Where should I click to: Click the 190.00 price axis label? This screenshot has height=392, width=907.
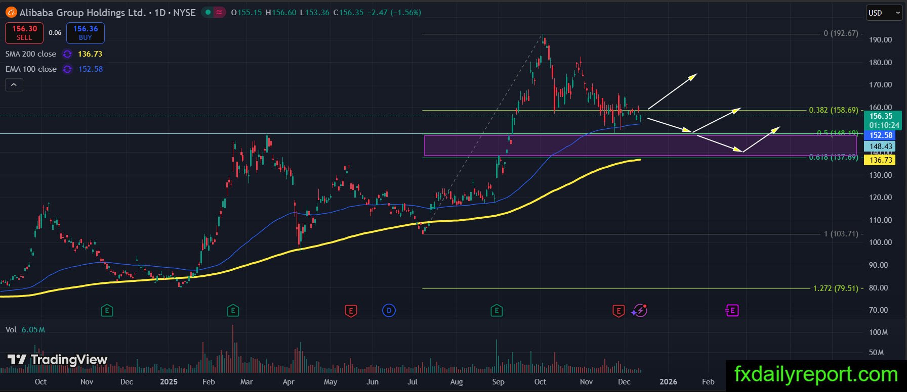coord(881,40)
